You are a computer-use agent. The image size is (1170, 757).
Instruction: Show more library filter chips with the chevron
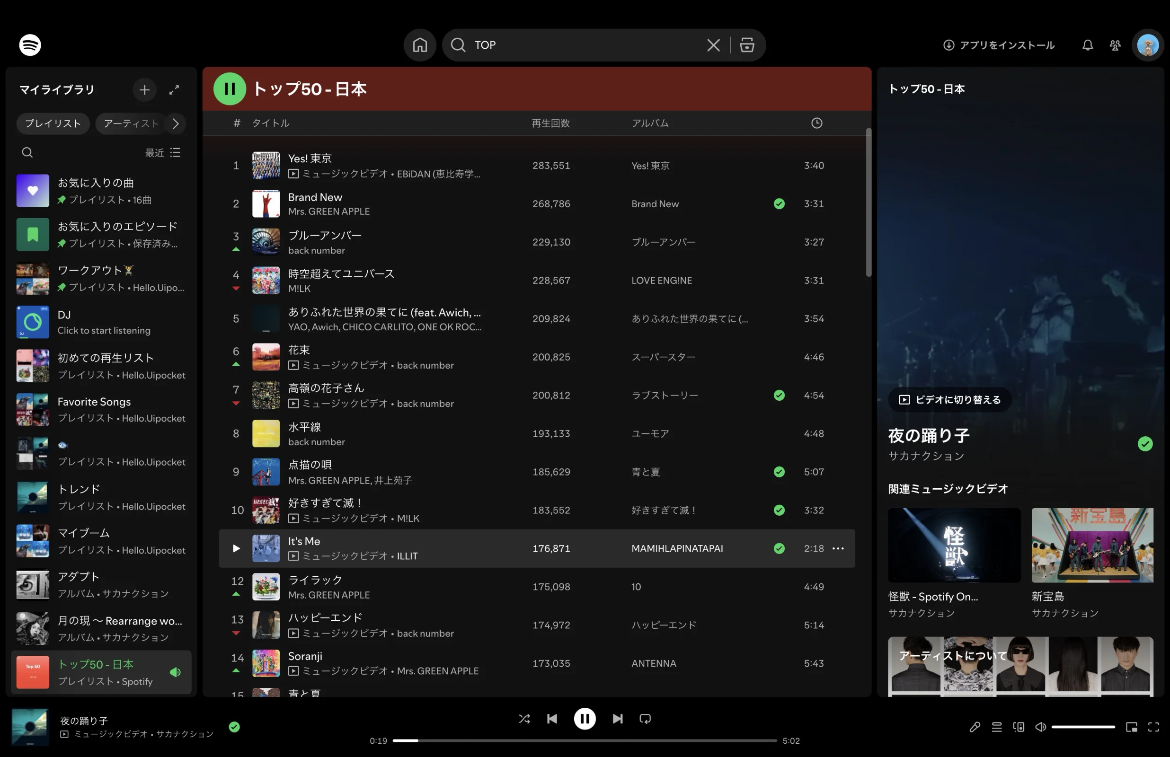click(x=176, y=123)
